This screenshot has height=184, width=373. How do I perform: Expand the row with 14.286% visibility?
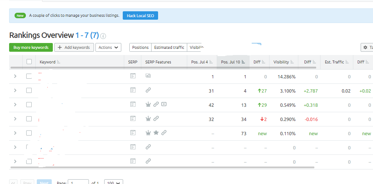[x=15, y=76]
